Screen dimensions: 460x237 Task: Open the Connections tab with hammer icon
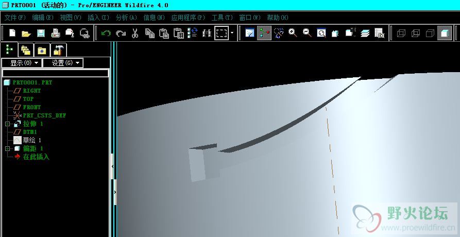(58, 50)
